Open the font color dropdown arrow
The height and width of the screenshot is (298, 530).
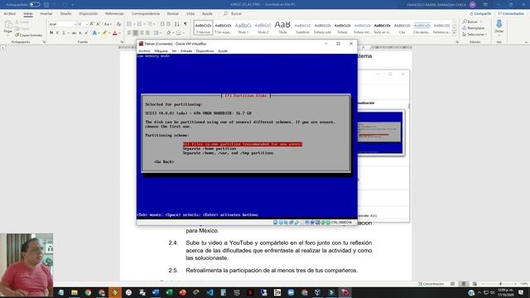(x=119, y=33)
